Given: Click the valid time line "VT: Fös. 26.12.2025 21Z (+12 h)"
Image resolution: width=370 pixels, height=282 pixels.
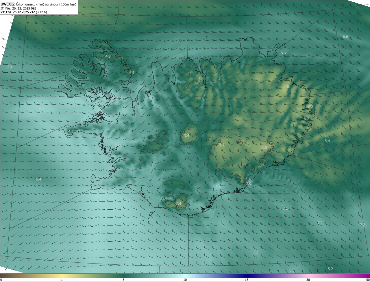Looking at the screenshot, I should 24,12.
